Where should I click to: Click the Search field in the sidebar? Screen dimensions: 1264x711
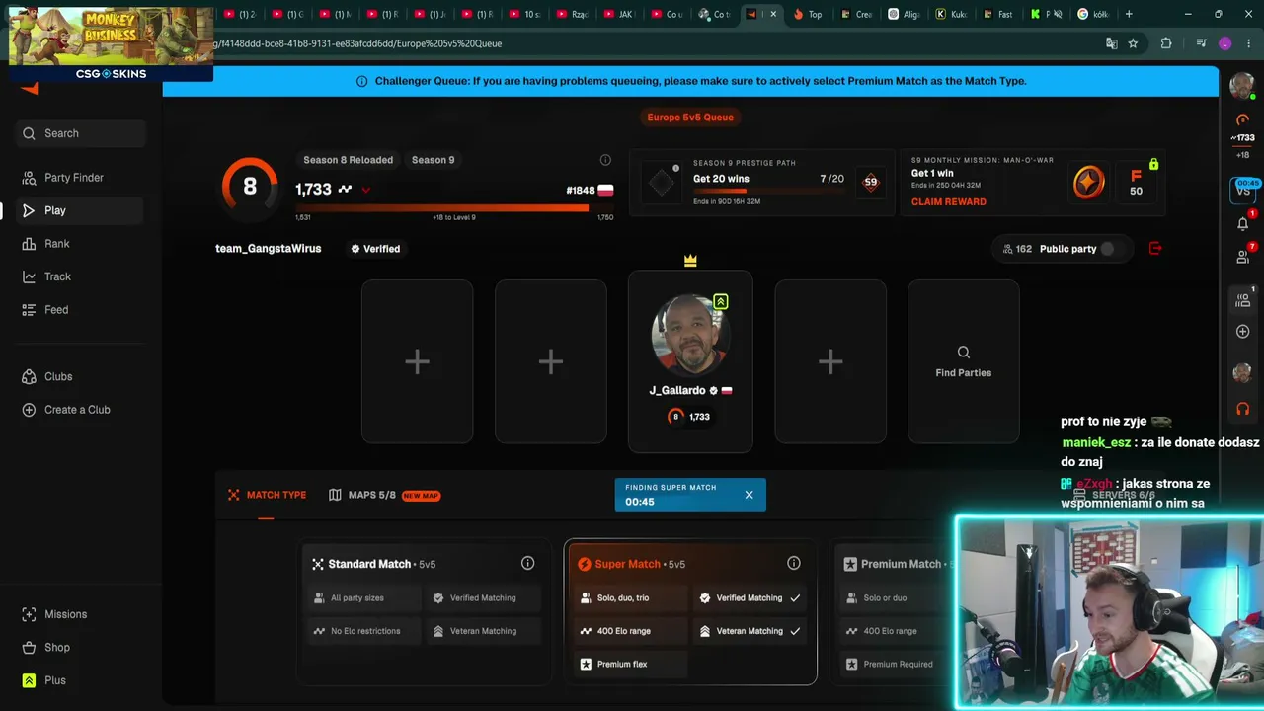point(81,133)
